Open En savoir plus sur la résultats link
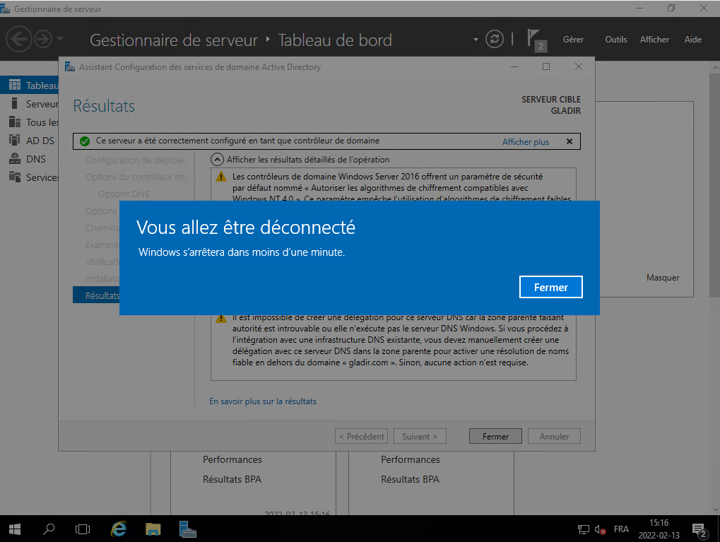 coord(263,401)
